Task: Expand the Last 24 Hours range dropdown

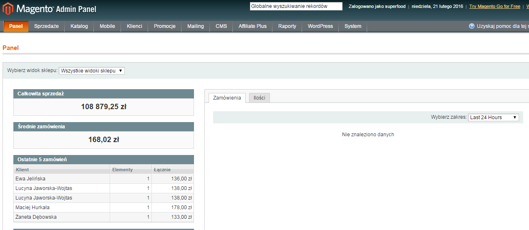Action: pyautogui.click(x=493, y=117)
